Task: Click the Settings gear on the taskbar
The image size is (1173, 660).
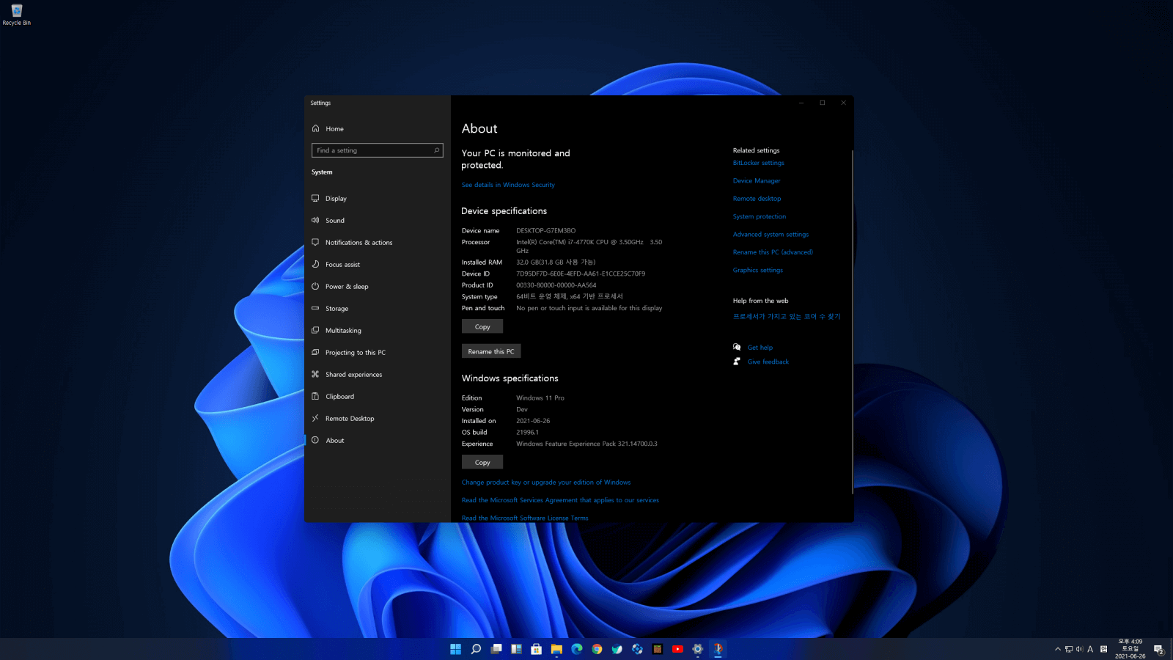Action: 698,649
